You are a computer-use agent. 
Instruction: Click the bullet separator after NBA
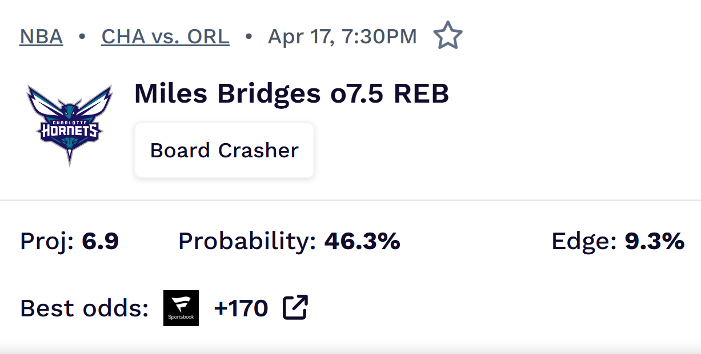(x=82, y=36)
